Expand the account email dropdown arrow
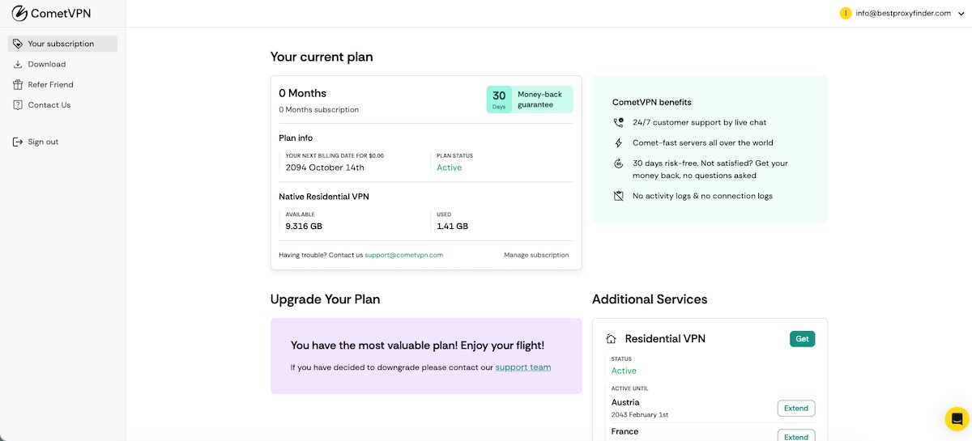 959,13
